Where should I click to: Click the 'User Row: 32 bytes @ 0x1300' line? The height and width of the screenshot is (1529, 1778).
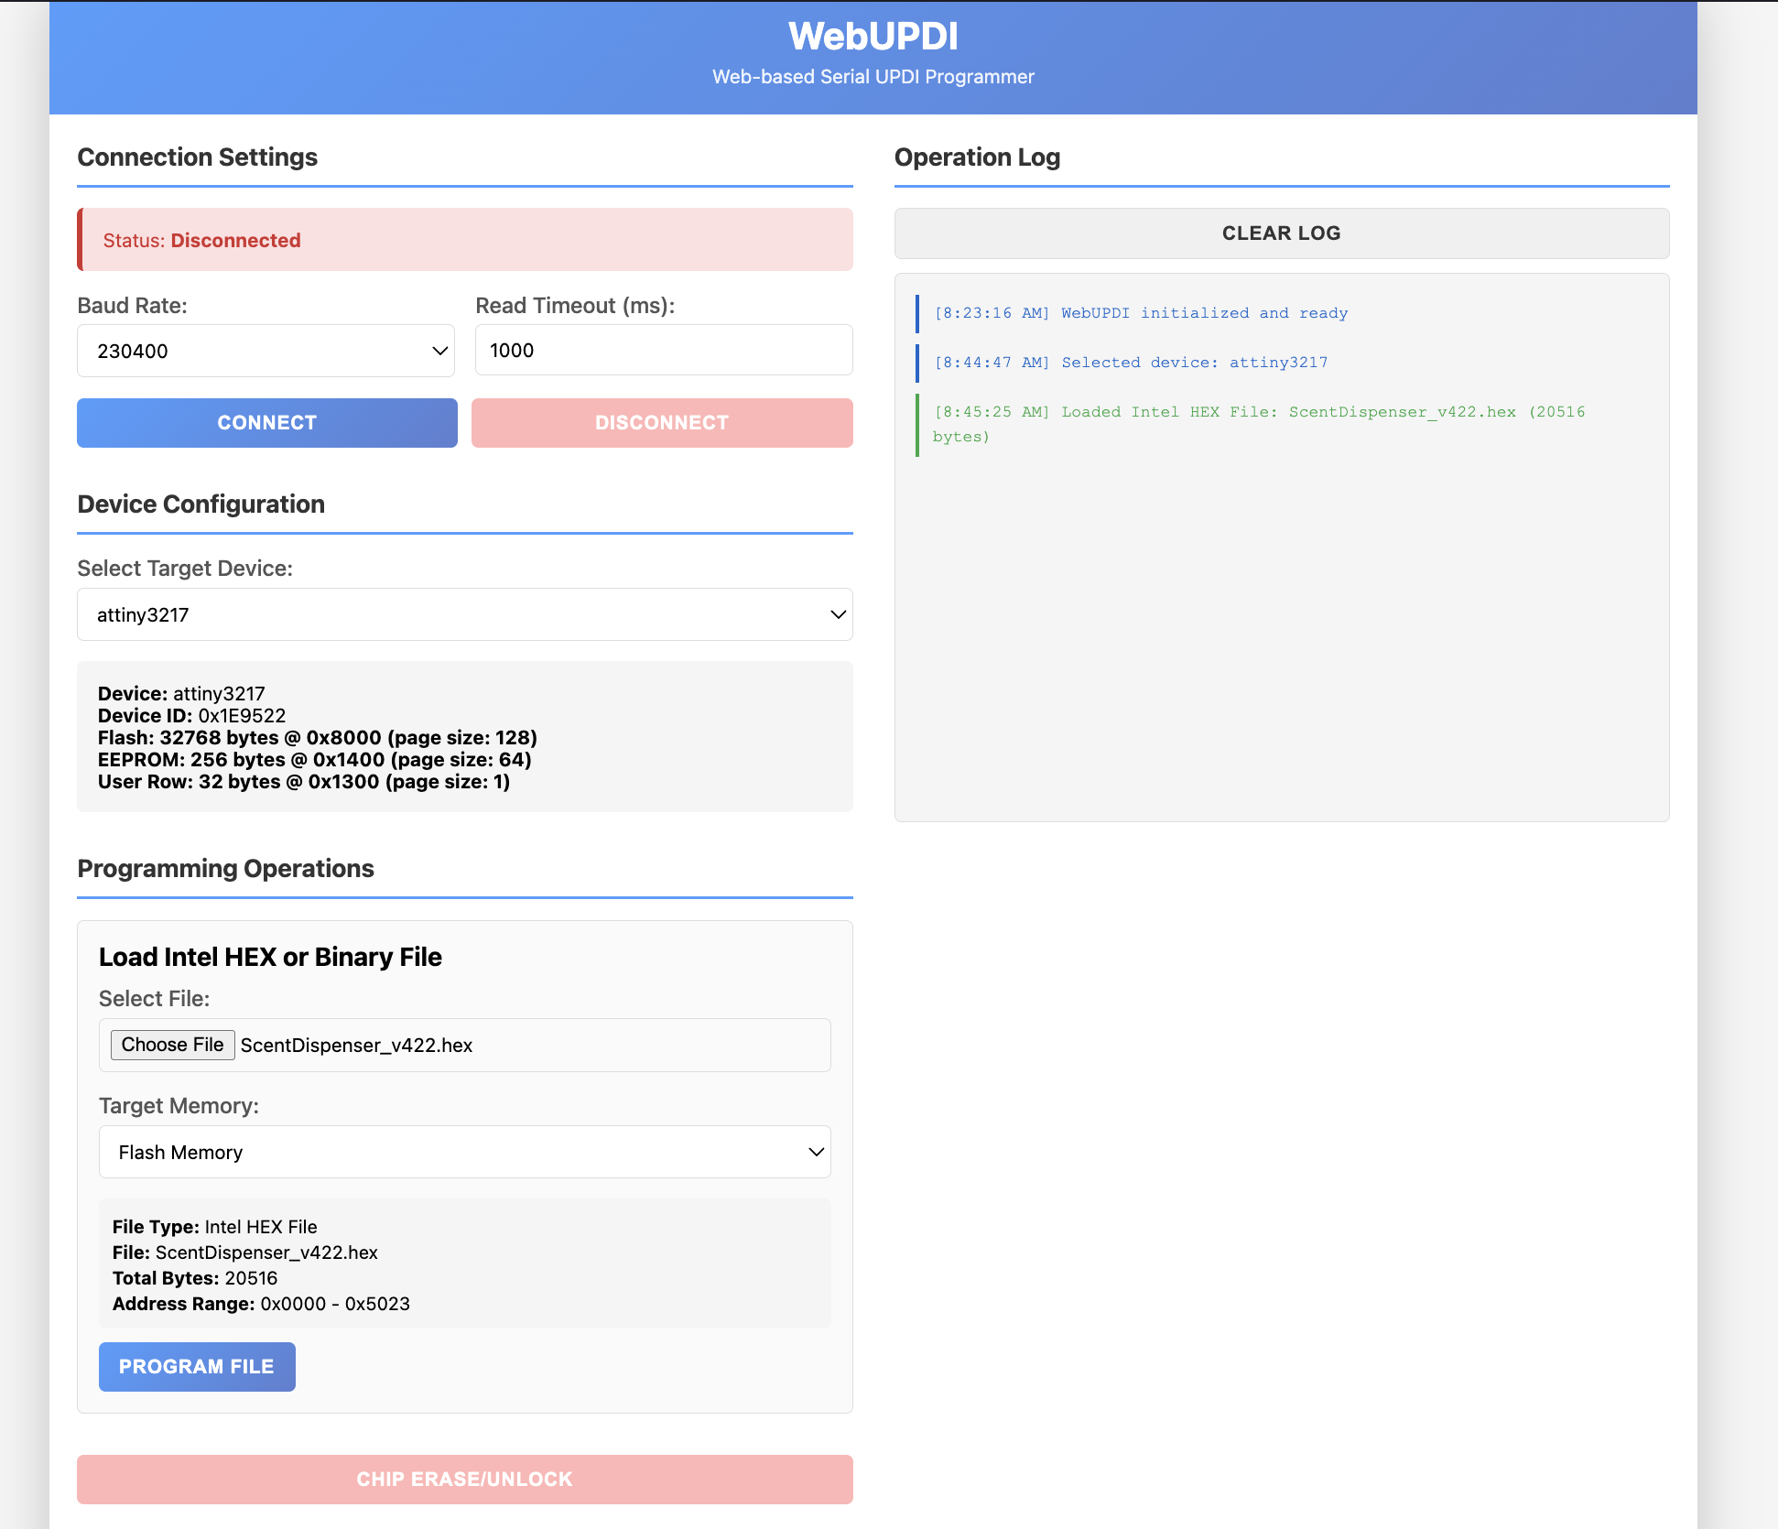304,782
